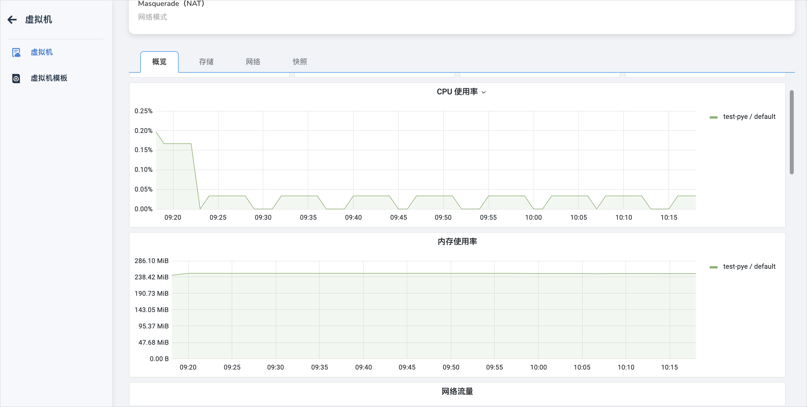Click the 0.25% y-axis label
Image resolution: width=807 pixels, height=407 pixels.
(143, 111)
